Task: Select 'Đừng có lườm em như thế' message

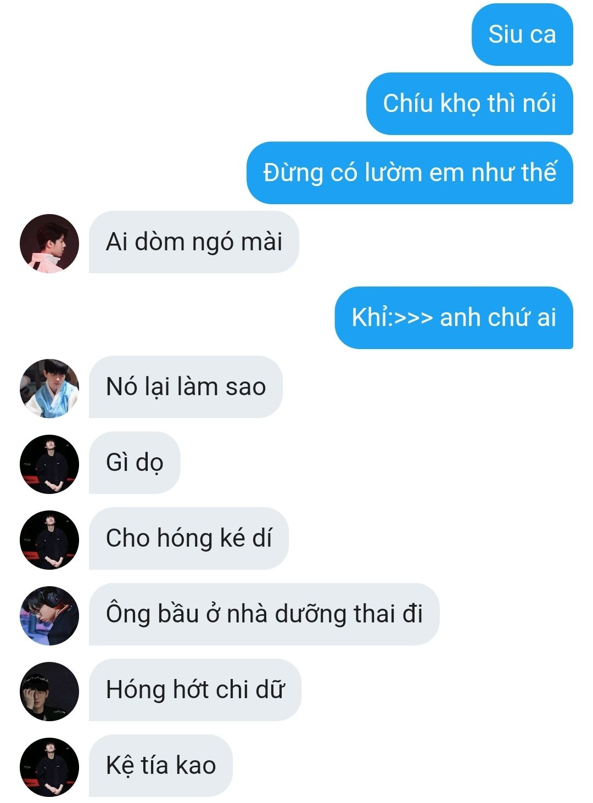Action: click(x=410, y=173)
